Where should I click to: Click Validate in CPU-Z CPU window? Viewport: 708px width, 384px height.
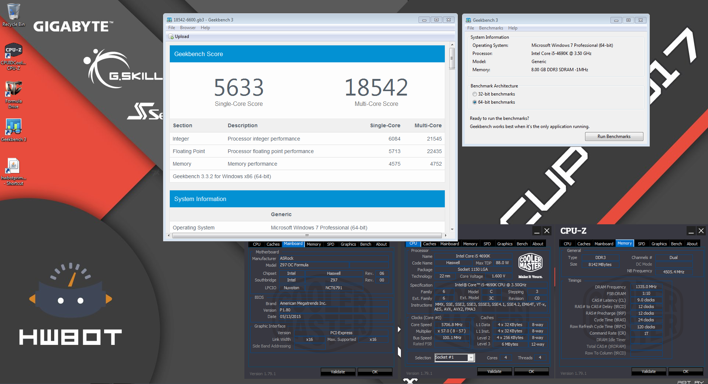[x=494, y=371]
